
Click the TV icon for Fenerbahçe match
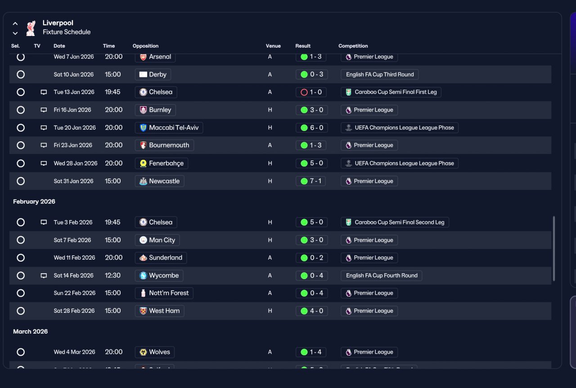coord(44,163)
